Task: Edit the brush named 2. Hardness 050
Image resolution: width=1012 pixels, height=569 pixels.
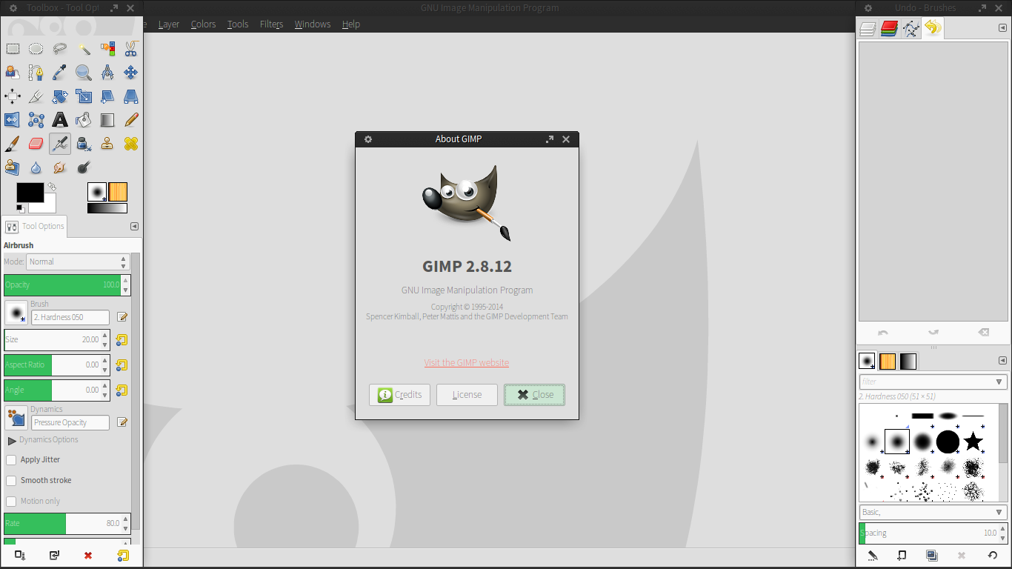Action: (x=122, y=317)
